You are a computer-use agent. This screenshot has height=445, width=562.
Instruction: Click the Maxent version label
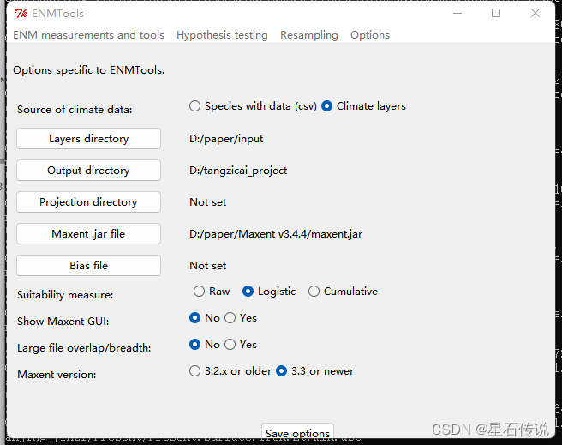[57, 375]
